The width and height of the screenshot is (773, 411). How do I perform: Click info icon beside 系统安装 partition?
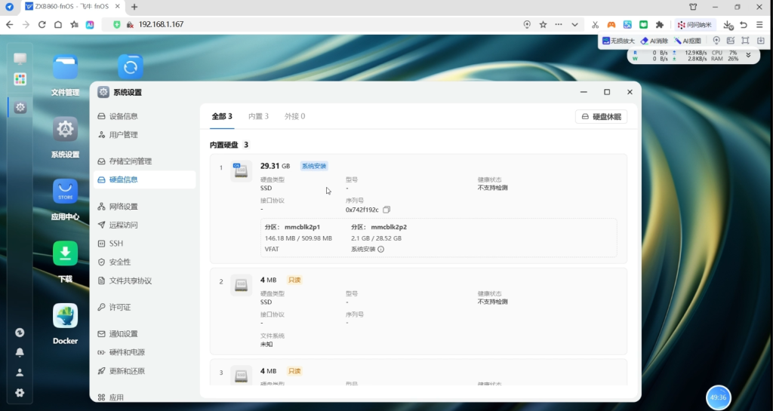[380, 249]
